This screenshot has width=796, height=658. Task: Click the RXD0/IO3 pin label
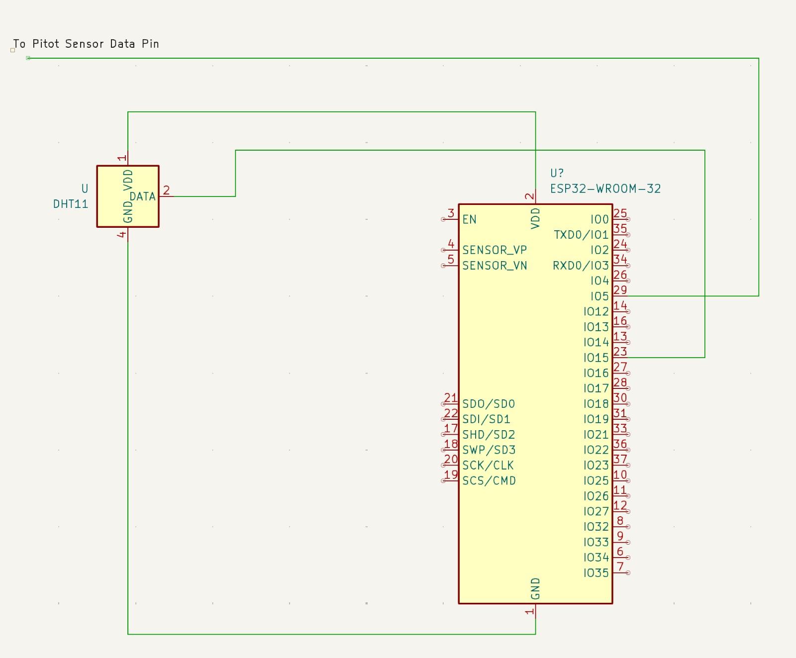point(581,266)
